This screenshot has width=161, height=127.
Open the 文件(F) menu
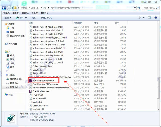point(6,13)
